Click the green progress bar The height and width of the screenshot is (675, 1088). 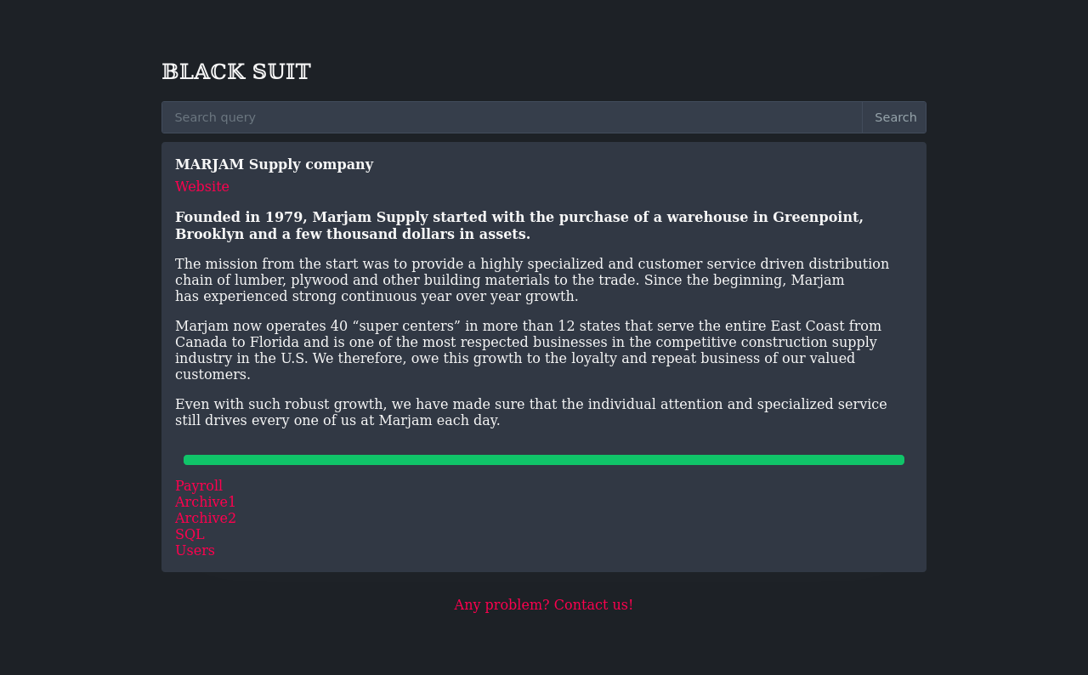pos(544,460)
